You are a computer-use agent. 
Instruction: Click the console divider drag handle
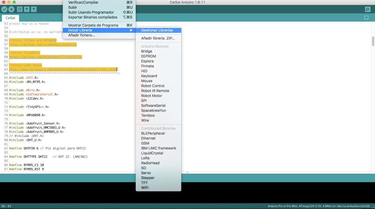coord(187,172)
